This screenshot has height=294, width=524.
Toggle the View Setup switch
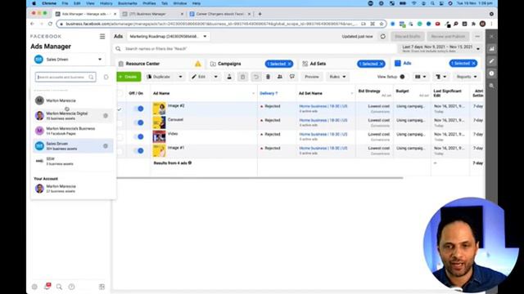(x=402, y=77)
